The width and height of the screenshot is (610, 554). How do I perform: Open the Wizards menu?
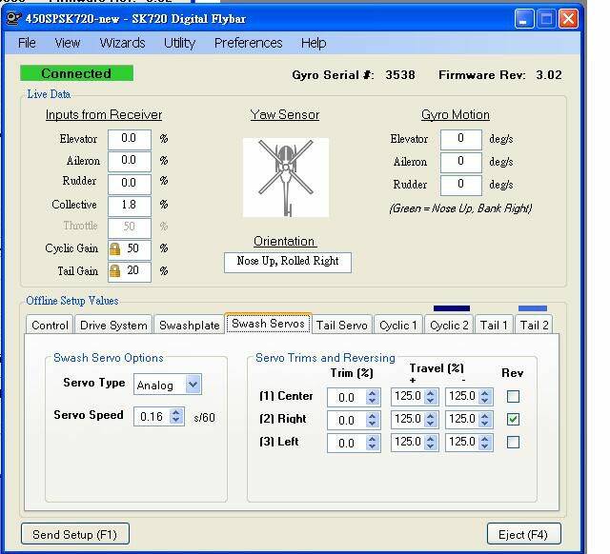tap(122, 43)
